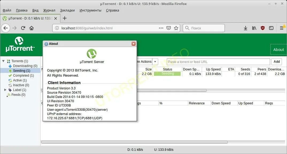Open page actions three-dot menu

tap(161, 28)
